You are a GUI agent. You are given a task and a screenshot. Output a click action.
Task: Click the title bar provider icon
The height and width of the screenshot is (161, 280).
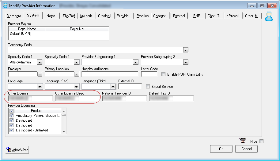tap(5, 5)
